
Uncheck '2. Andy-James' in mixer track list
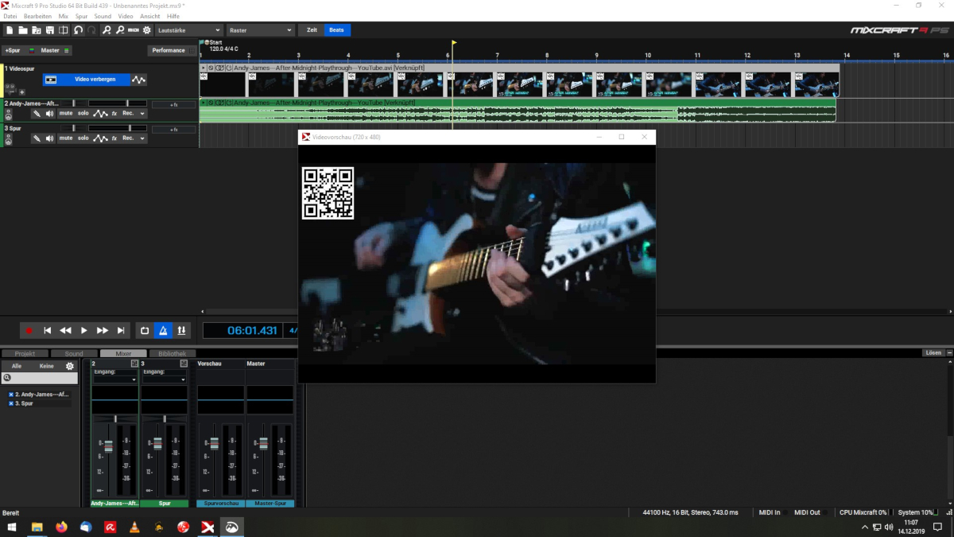pos(11,395)
